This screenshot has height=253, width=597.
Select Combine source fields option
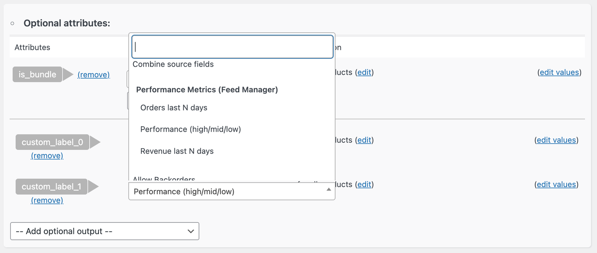(x=173, y=64)
